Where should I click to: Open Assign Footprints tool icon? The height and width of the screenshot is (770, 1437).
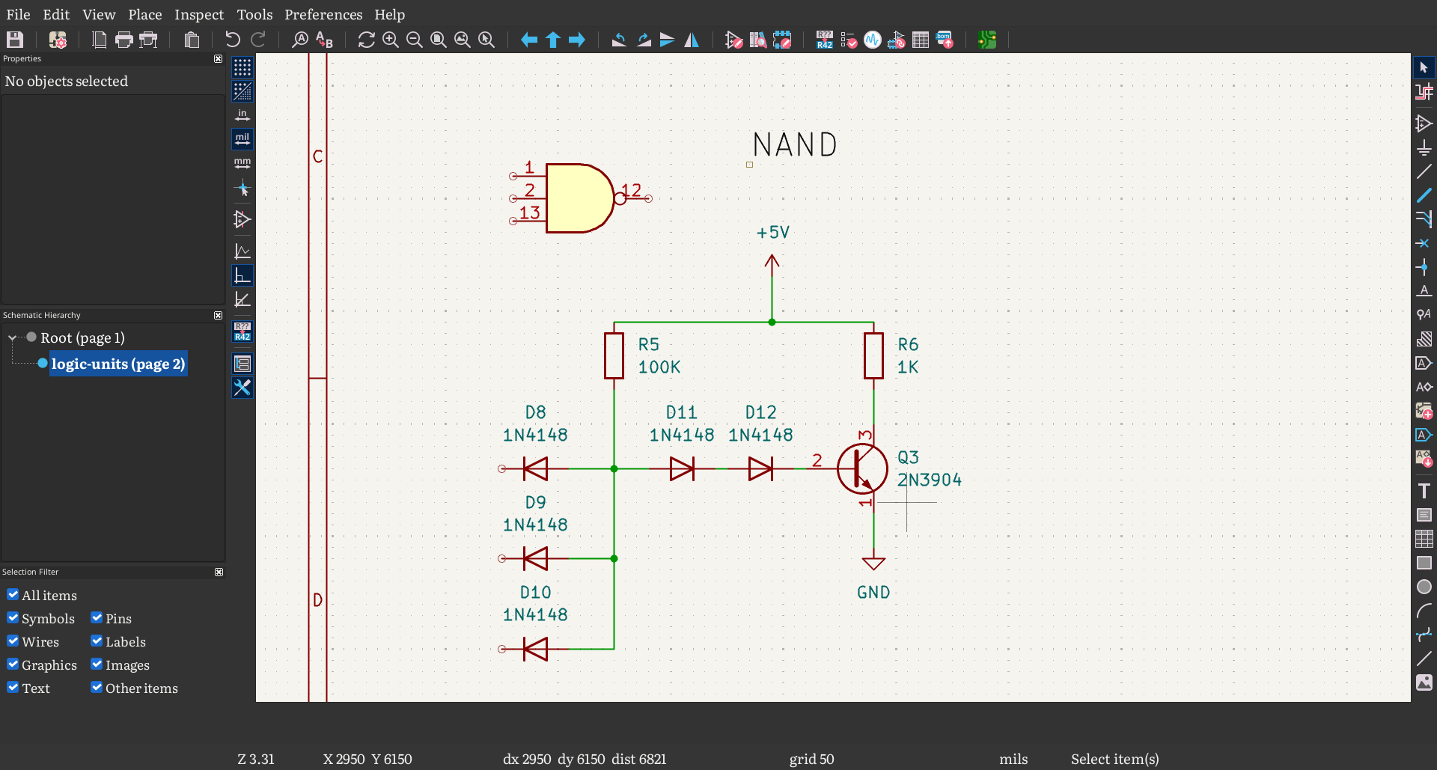(x=897, y=40)
